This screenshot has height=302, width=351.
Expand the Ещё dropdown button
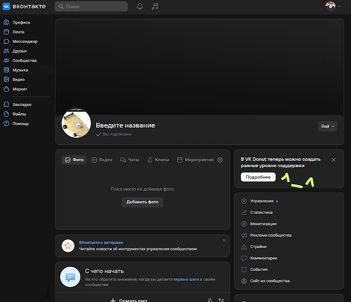[x=327, y=126]
